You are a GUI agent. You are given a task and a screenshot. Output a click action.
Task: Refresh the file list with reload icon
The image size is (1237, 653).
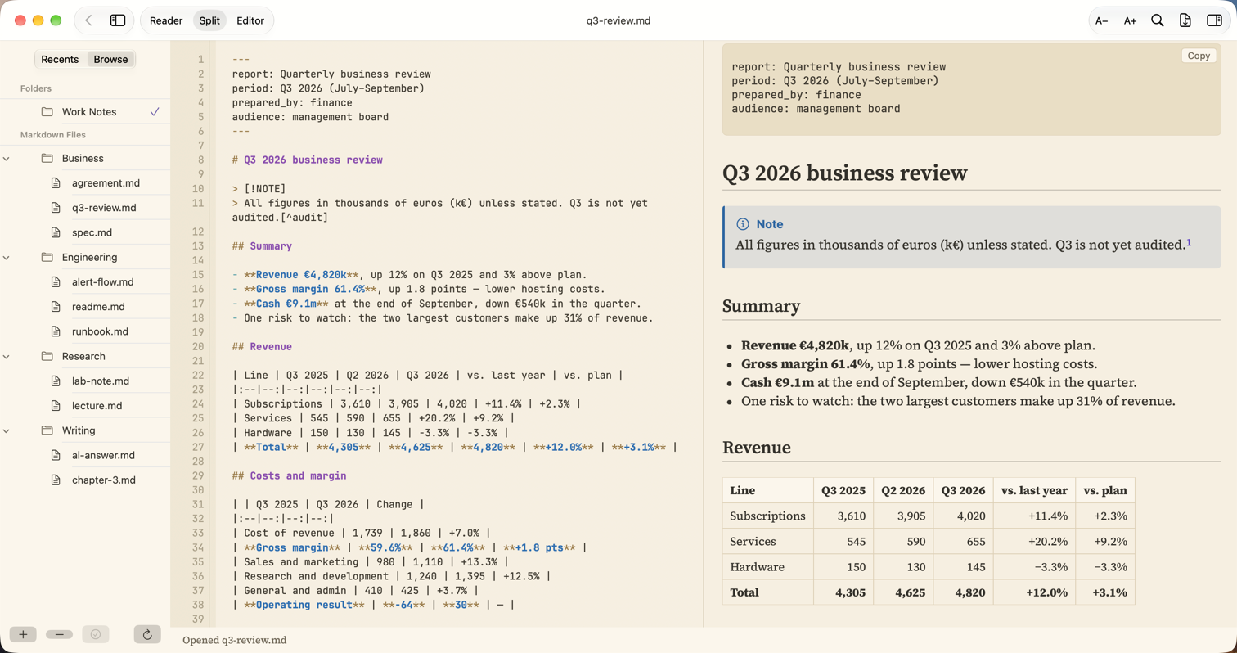click(x=147, y=634)
